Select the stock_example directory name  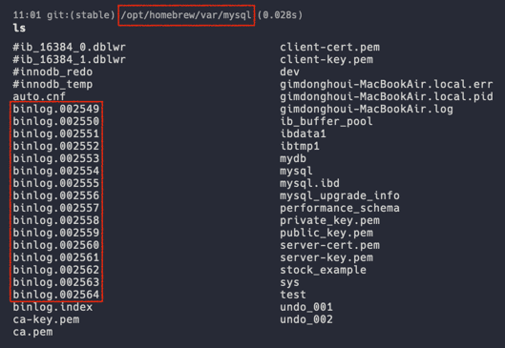tap(323, 270)
